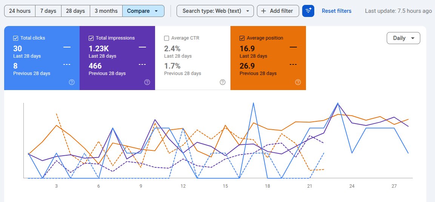Select the 24 hours date range
Image resolution: width=435 pixels, height=202 pixels.
20,11
